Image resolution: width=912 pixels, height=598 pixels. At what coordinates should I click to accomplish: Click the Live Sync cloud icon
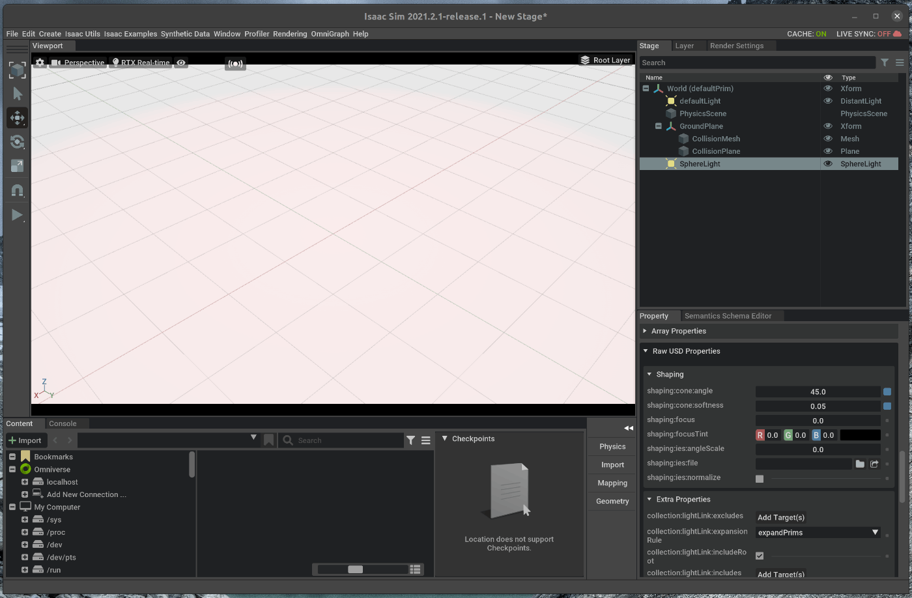click(x=898, y=34)
